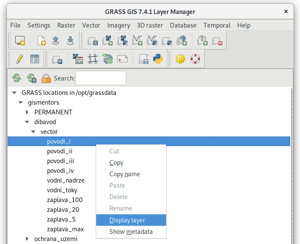
Task: Choose Display layer in context menu
Action: click(x=131, y=220)
